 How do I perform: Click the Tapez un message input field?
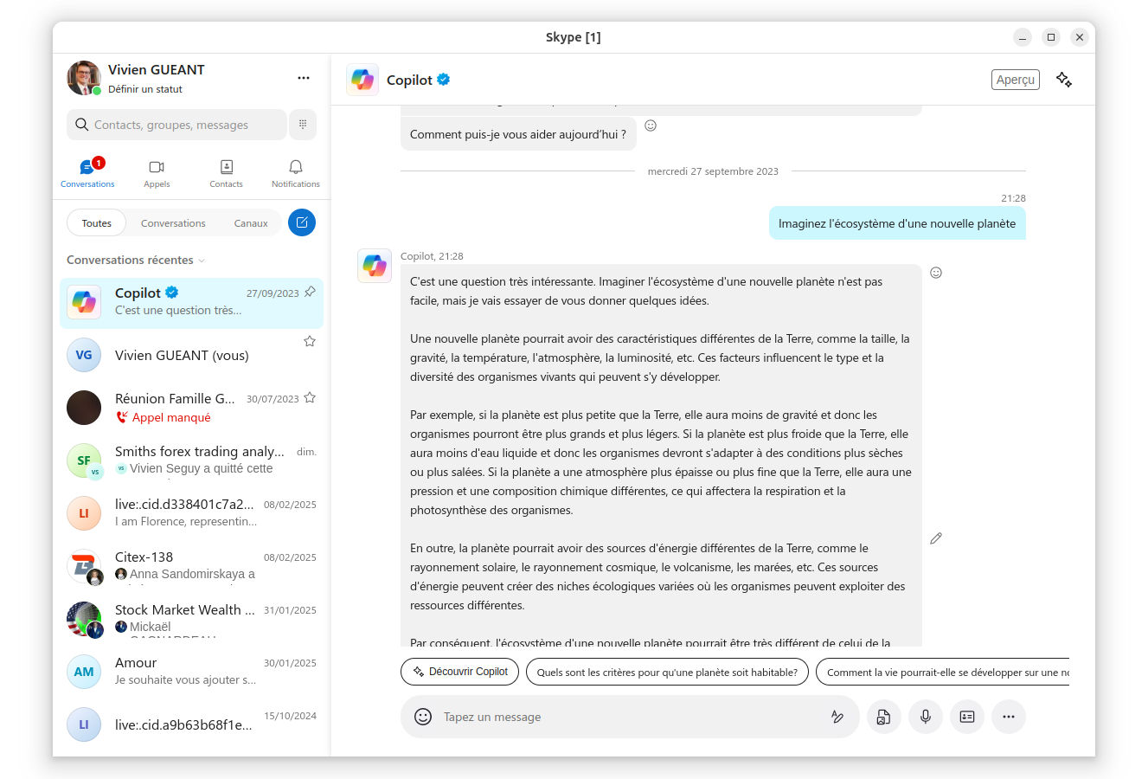tap(631, 717)
